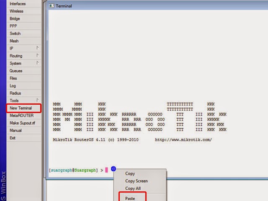Click Make Supout.rif

click(x=24, y=123)
